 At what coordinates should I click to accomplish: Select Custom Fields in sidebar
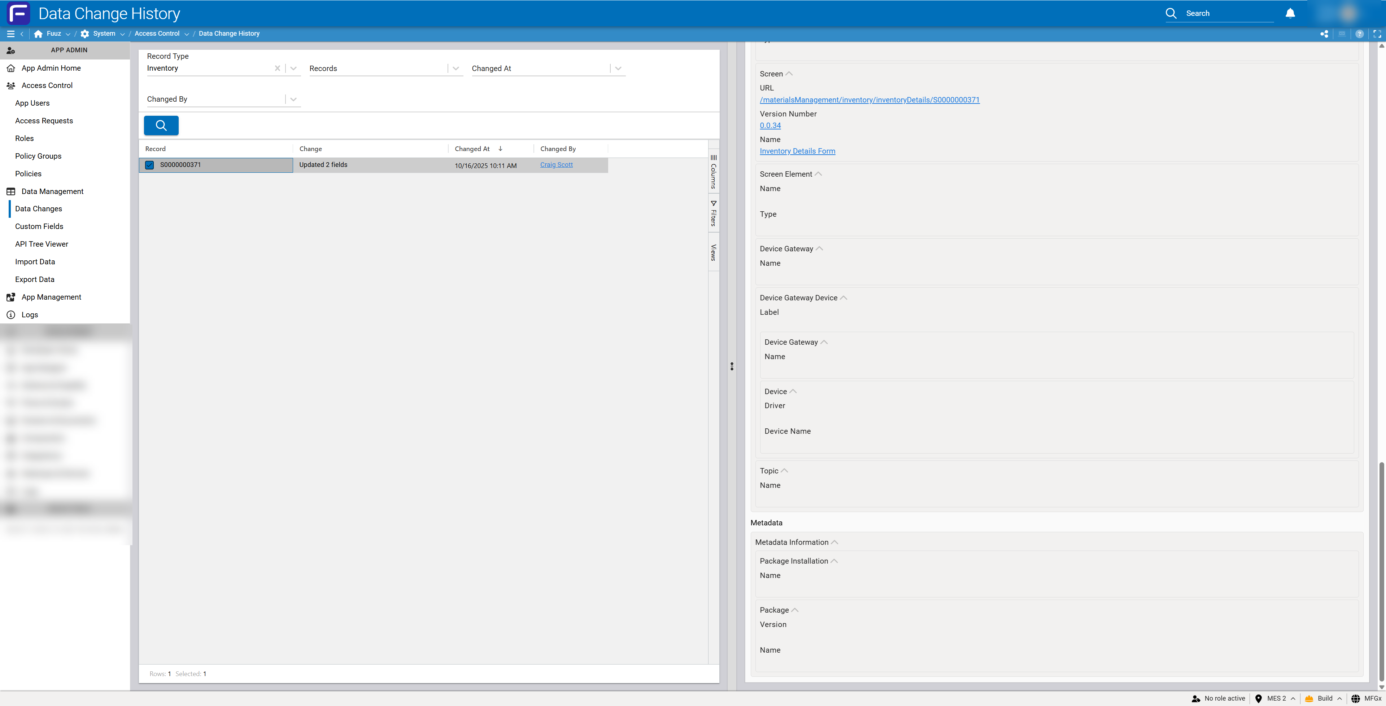39,226
